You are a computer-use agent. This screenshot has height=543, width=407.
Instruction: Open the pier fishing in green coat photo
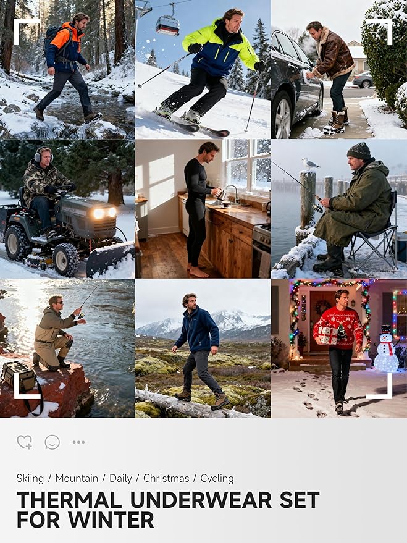[x=339, y=209]
